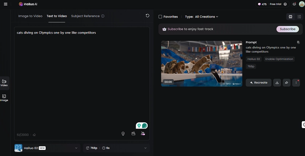
Task: Select the Text to Video tab
Action: point(57,16)
